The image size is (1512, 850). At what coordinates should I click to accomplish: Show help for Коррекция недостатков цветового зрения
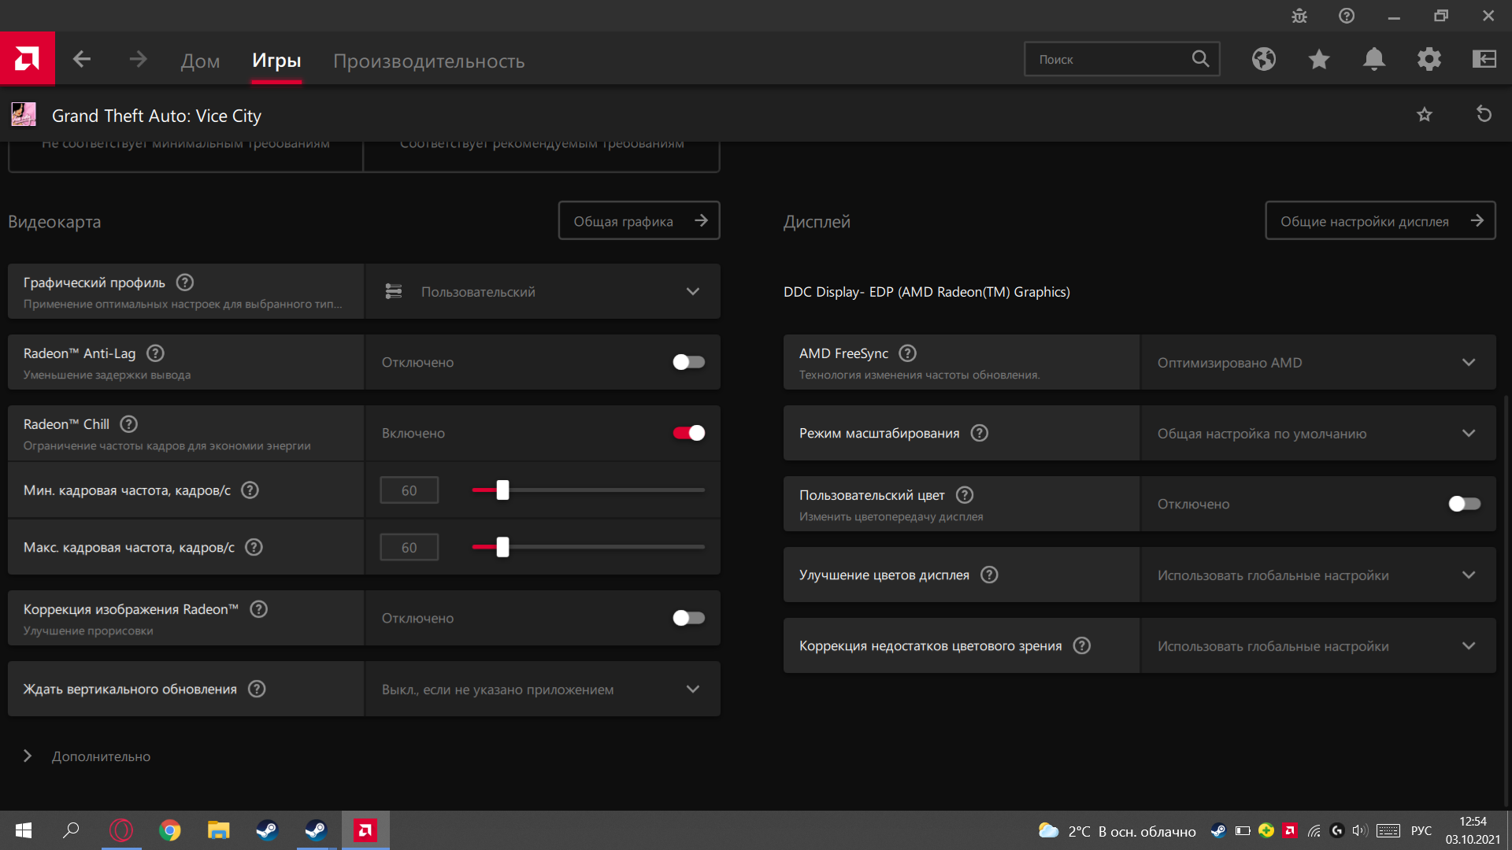[1083, 645]
